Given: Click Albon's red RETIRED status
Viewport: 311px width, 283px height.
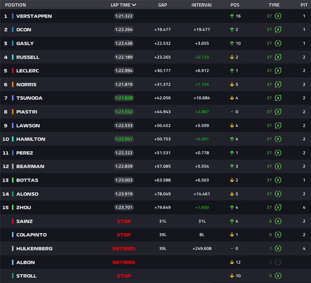Looking at the screenshot, I should pyautogui.click(x=124, y=262).
